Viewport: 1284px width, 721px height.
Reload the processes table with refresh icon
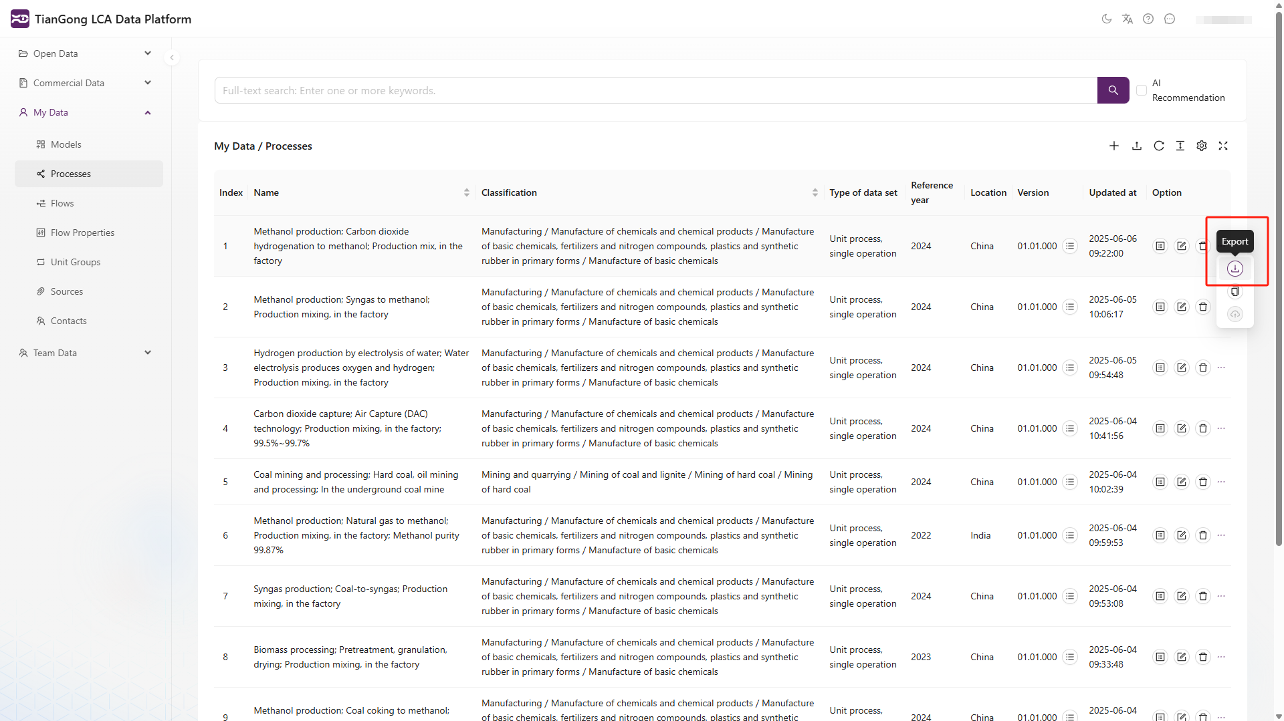pos(1159,146)
